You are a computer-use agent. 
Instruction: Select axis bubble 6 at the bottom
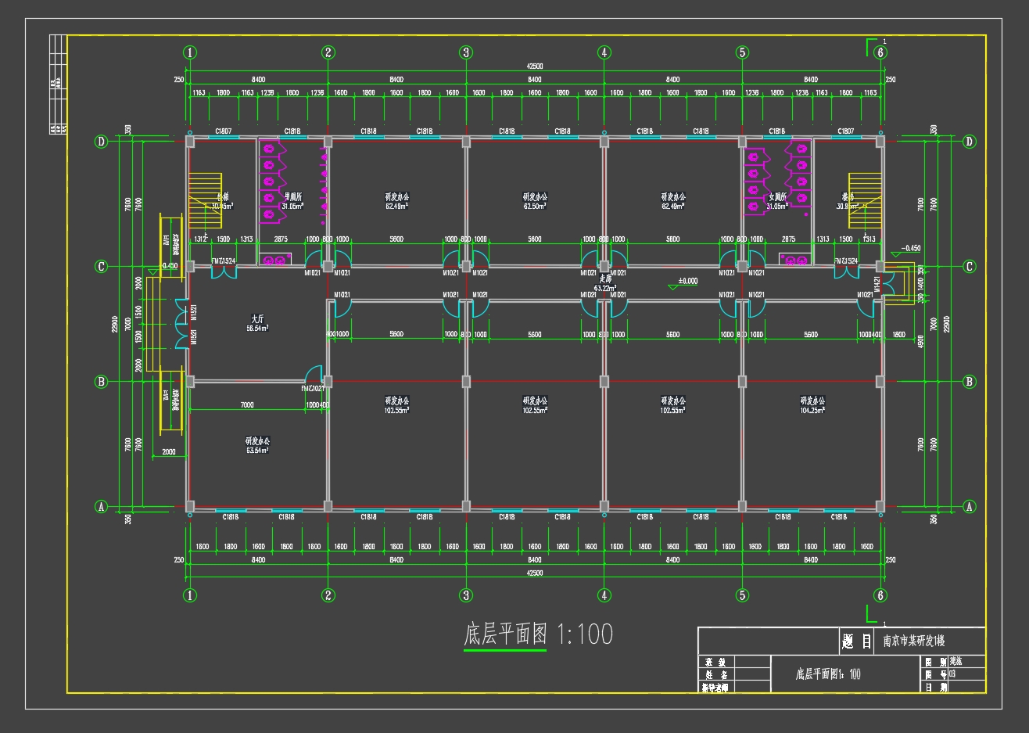point(880,595)
